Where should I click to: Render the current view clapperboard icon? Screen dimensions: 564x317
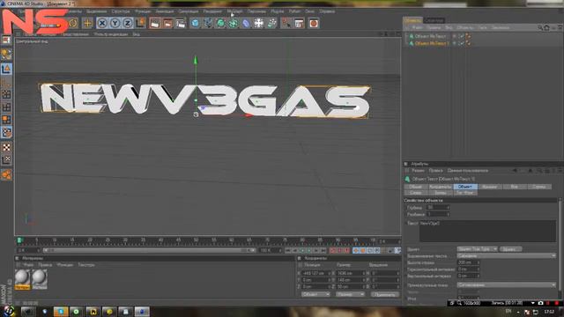point(155,24)
